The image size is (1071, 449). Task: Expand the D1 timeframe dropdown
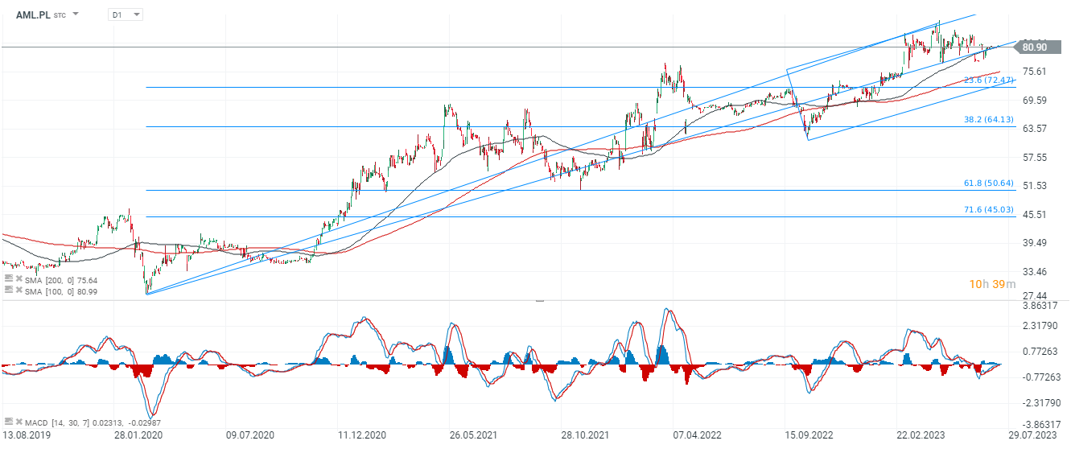pos(136,14)
